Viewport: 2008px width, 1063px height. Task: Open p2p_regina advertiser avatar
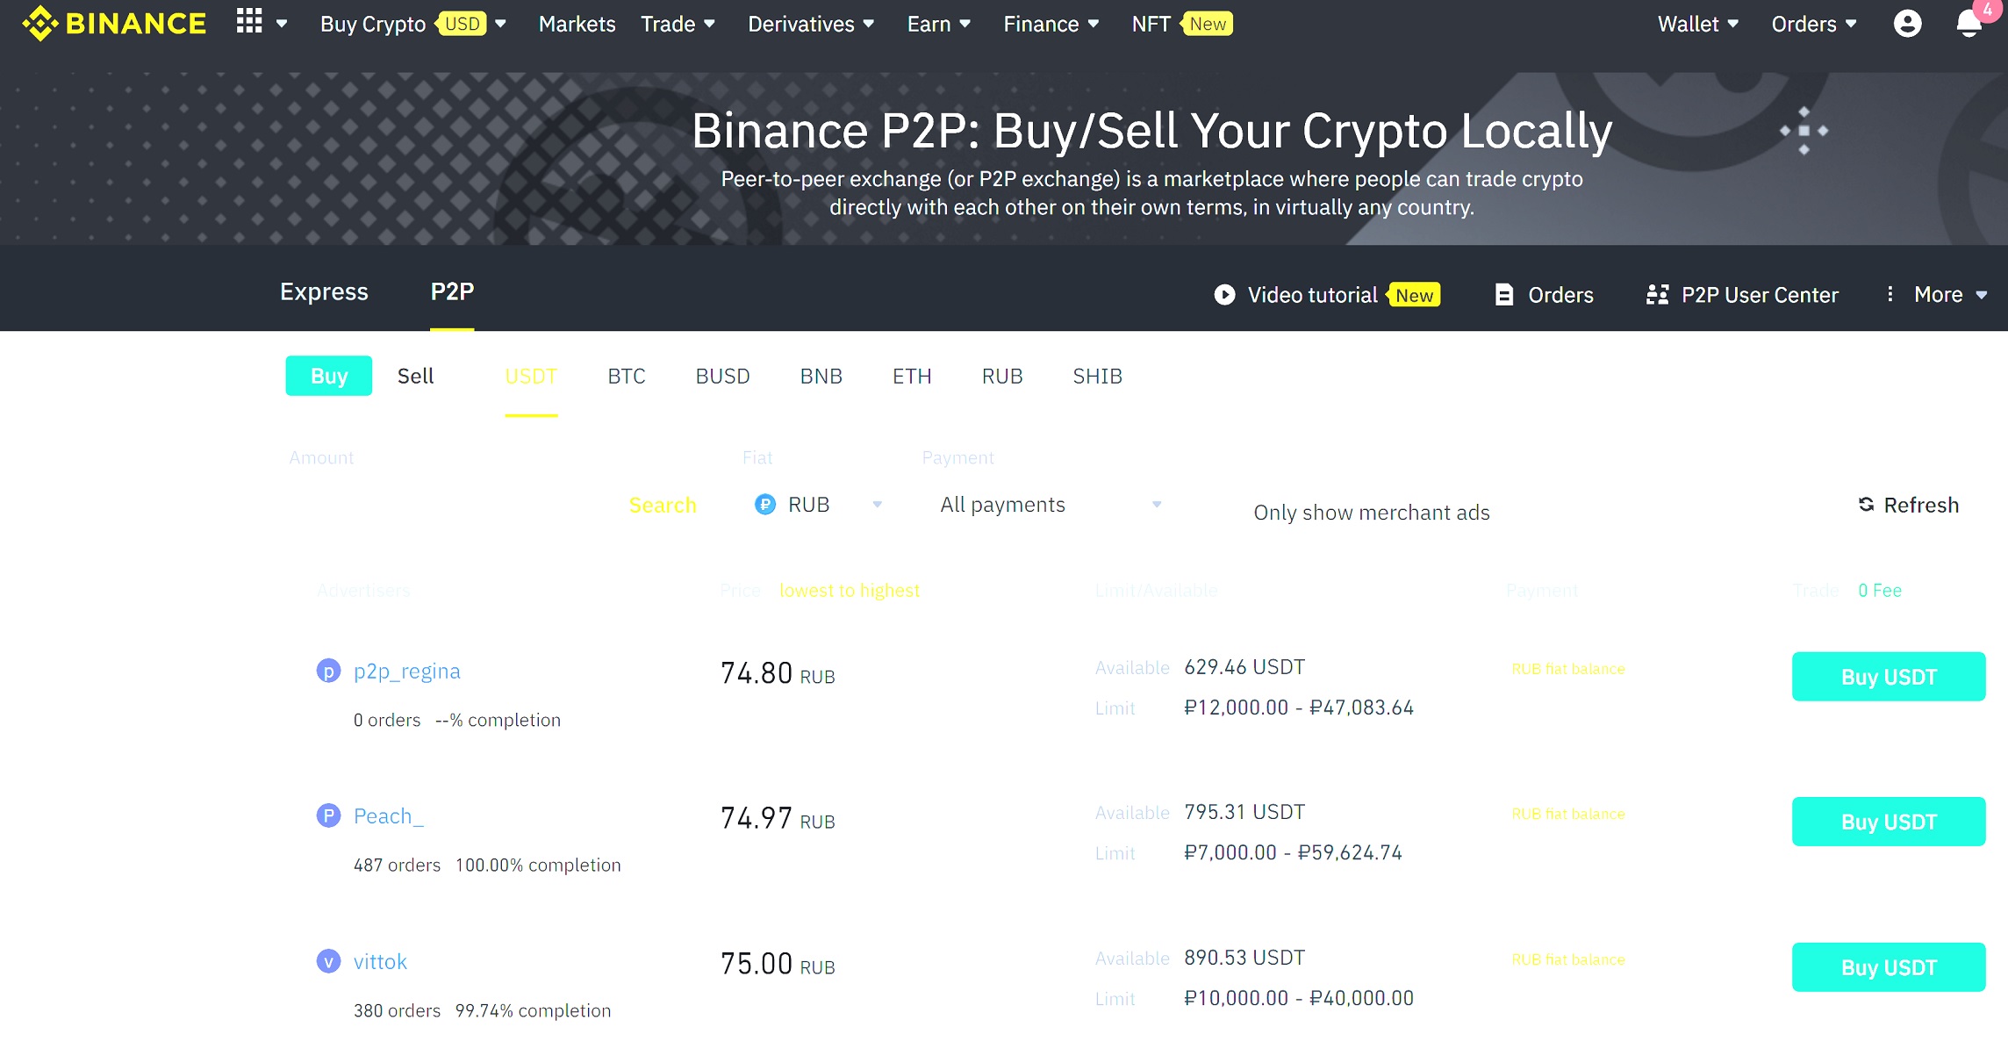328,672
